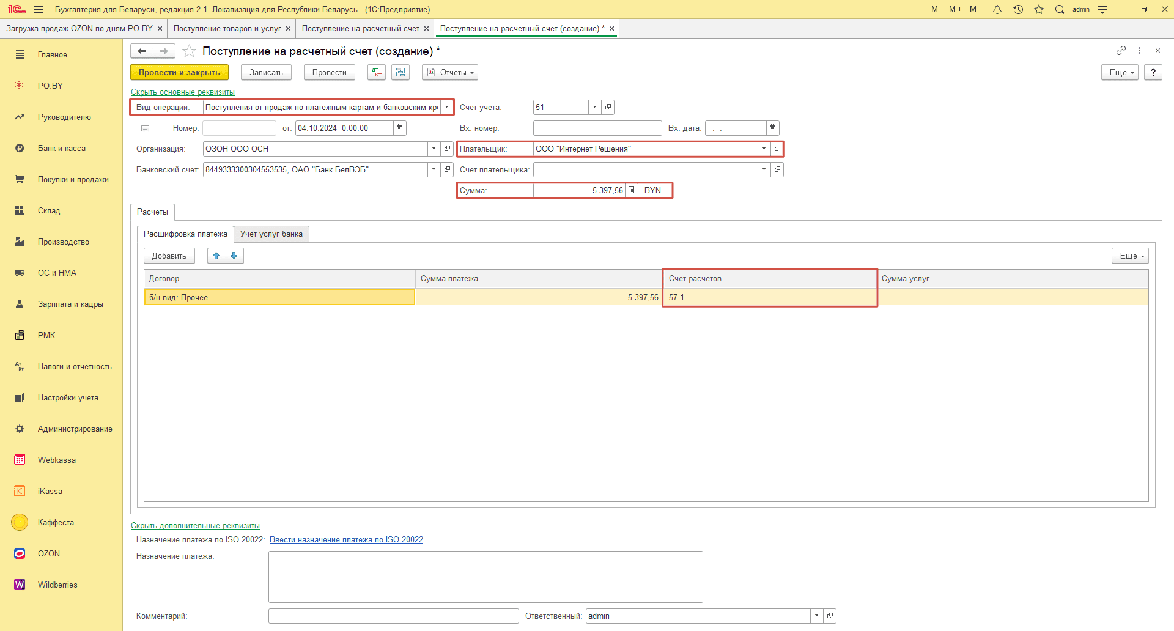Open calendar picker for document date
1174x631 pixels.
tap(400, 128)
